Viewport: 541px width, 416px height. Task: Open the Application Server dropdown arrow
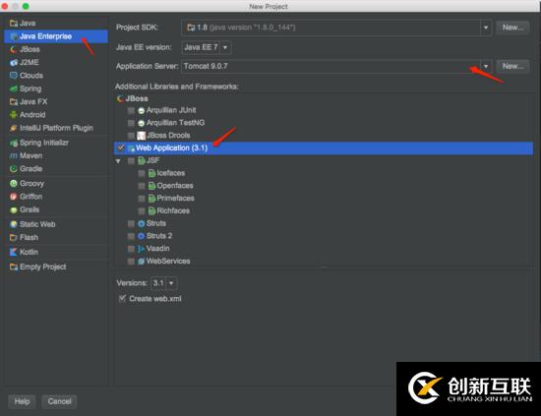(486, 66)
